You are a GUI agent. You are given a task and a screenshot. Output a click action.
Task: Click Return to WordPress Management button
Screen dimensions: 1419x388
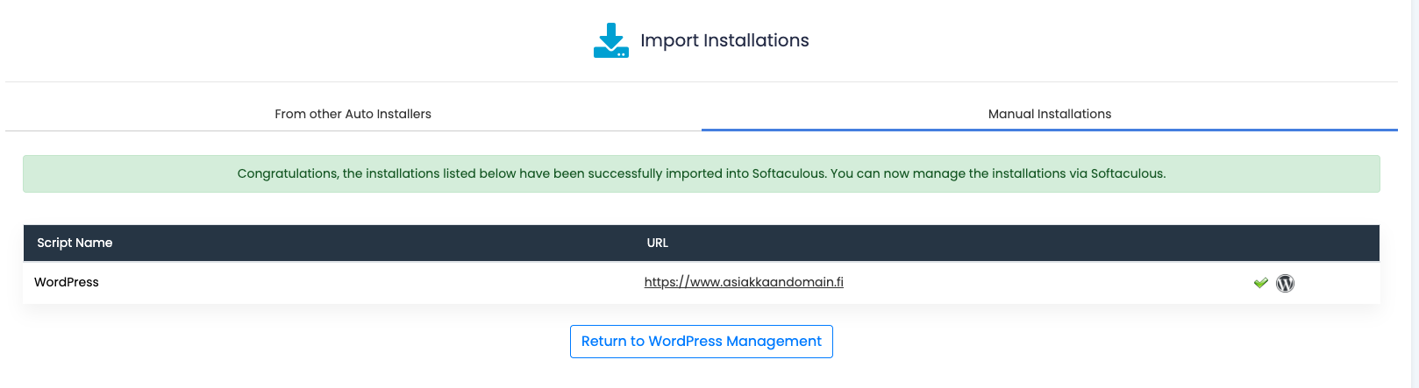click(702, 342)
